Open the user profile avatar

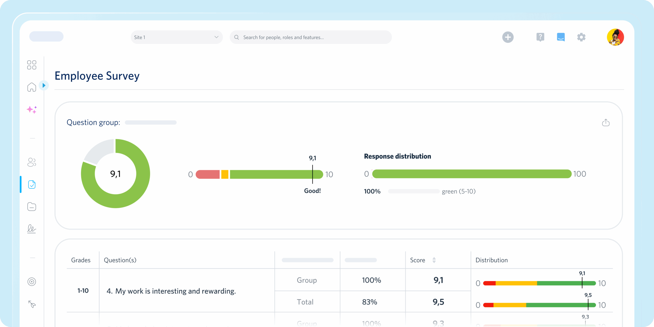(615, 37)
